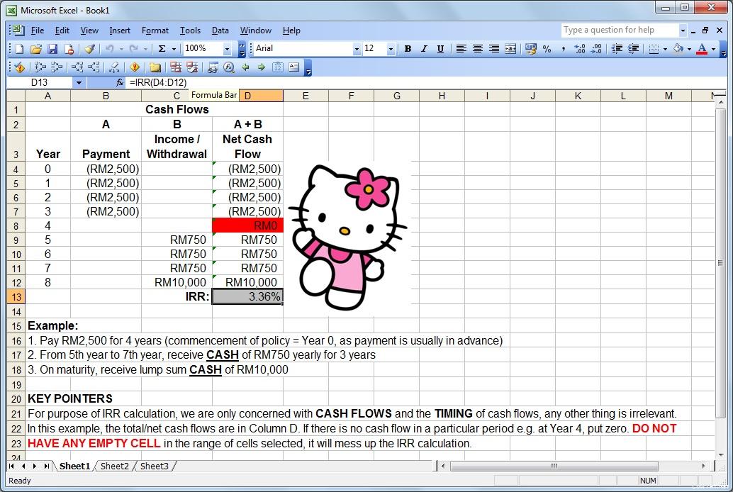
Task: Select column D header
Action: point(247,96)
